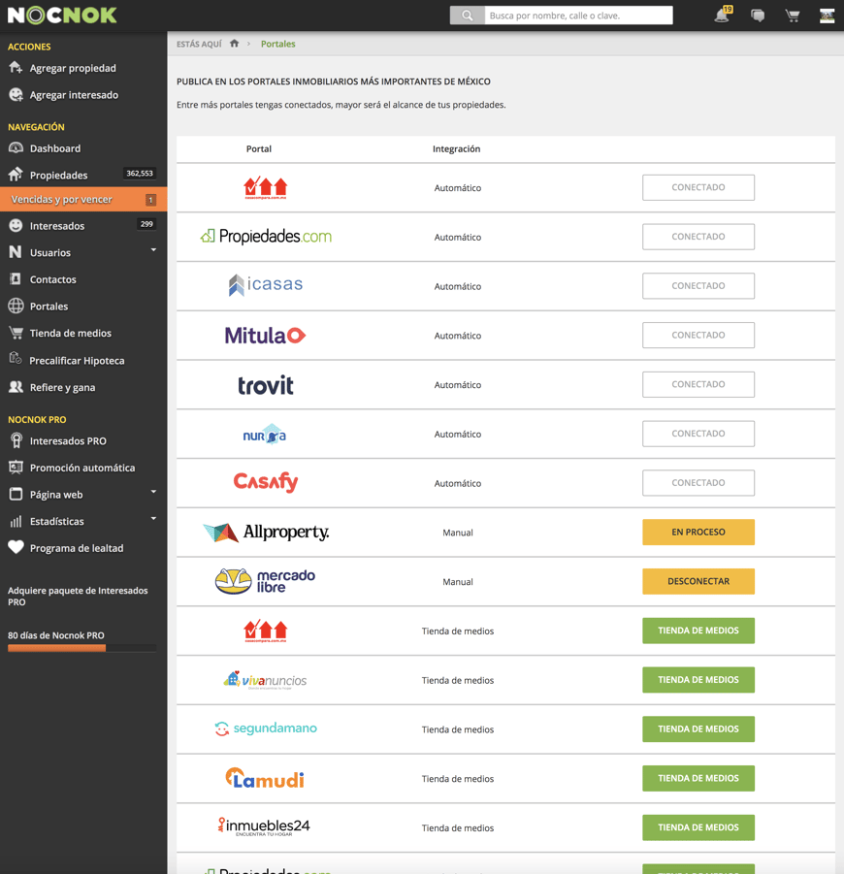Click the Mercado Libre portal logo
The image size is (844, 874).
tap(265, 581)
